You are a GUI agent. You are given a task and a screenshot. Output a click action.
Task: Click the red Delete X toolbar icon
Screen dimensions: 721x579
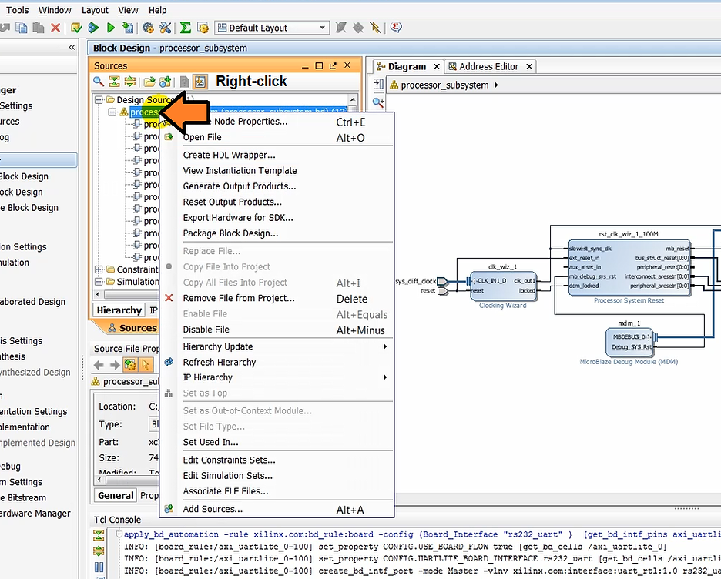[x=54, y=28]
